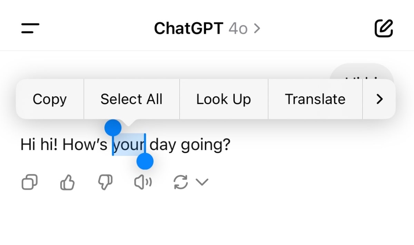Give the response a thumbs up
The height and width of the screenshot is (245, 414).
pos(68,182)
